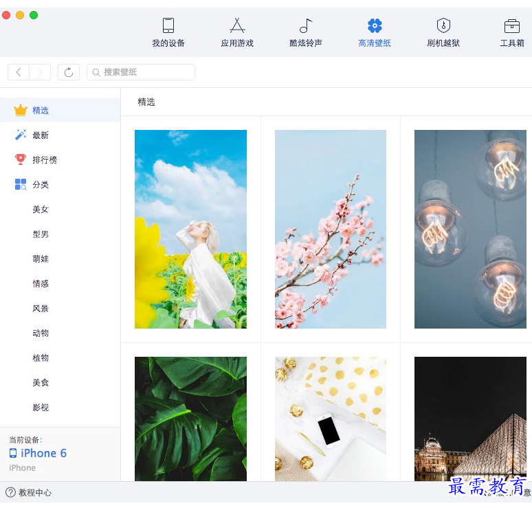Click the 精选 heading above the wallpapers

(x=146, y=102)
